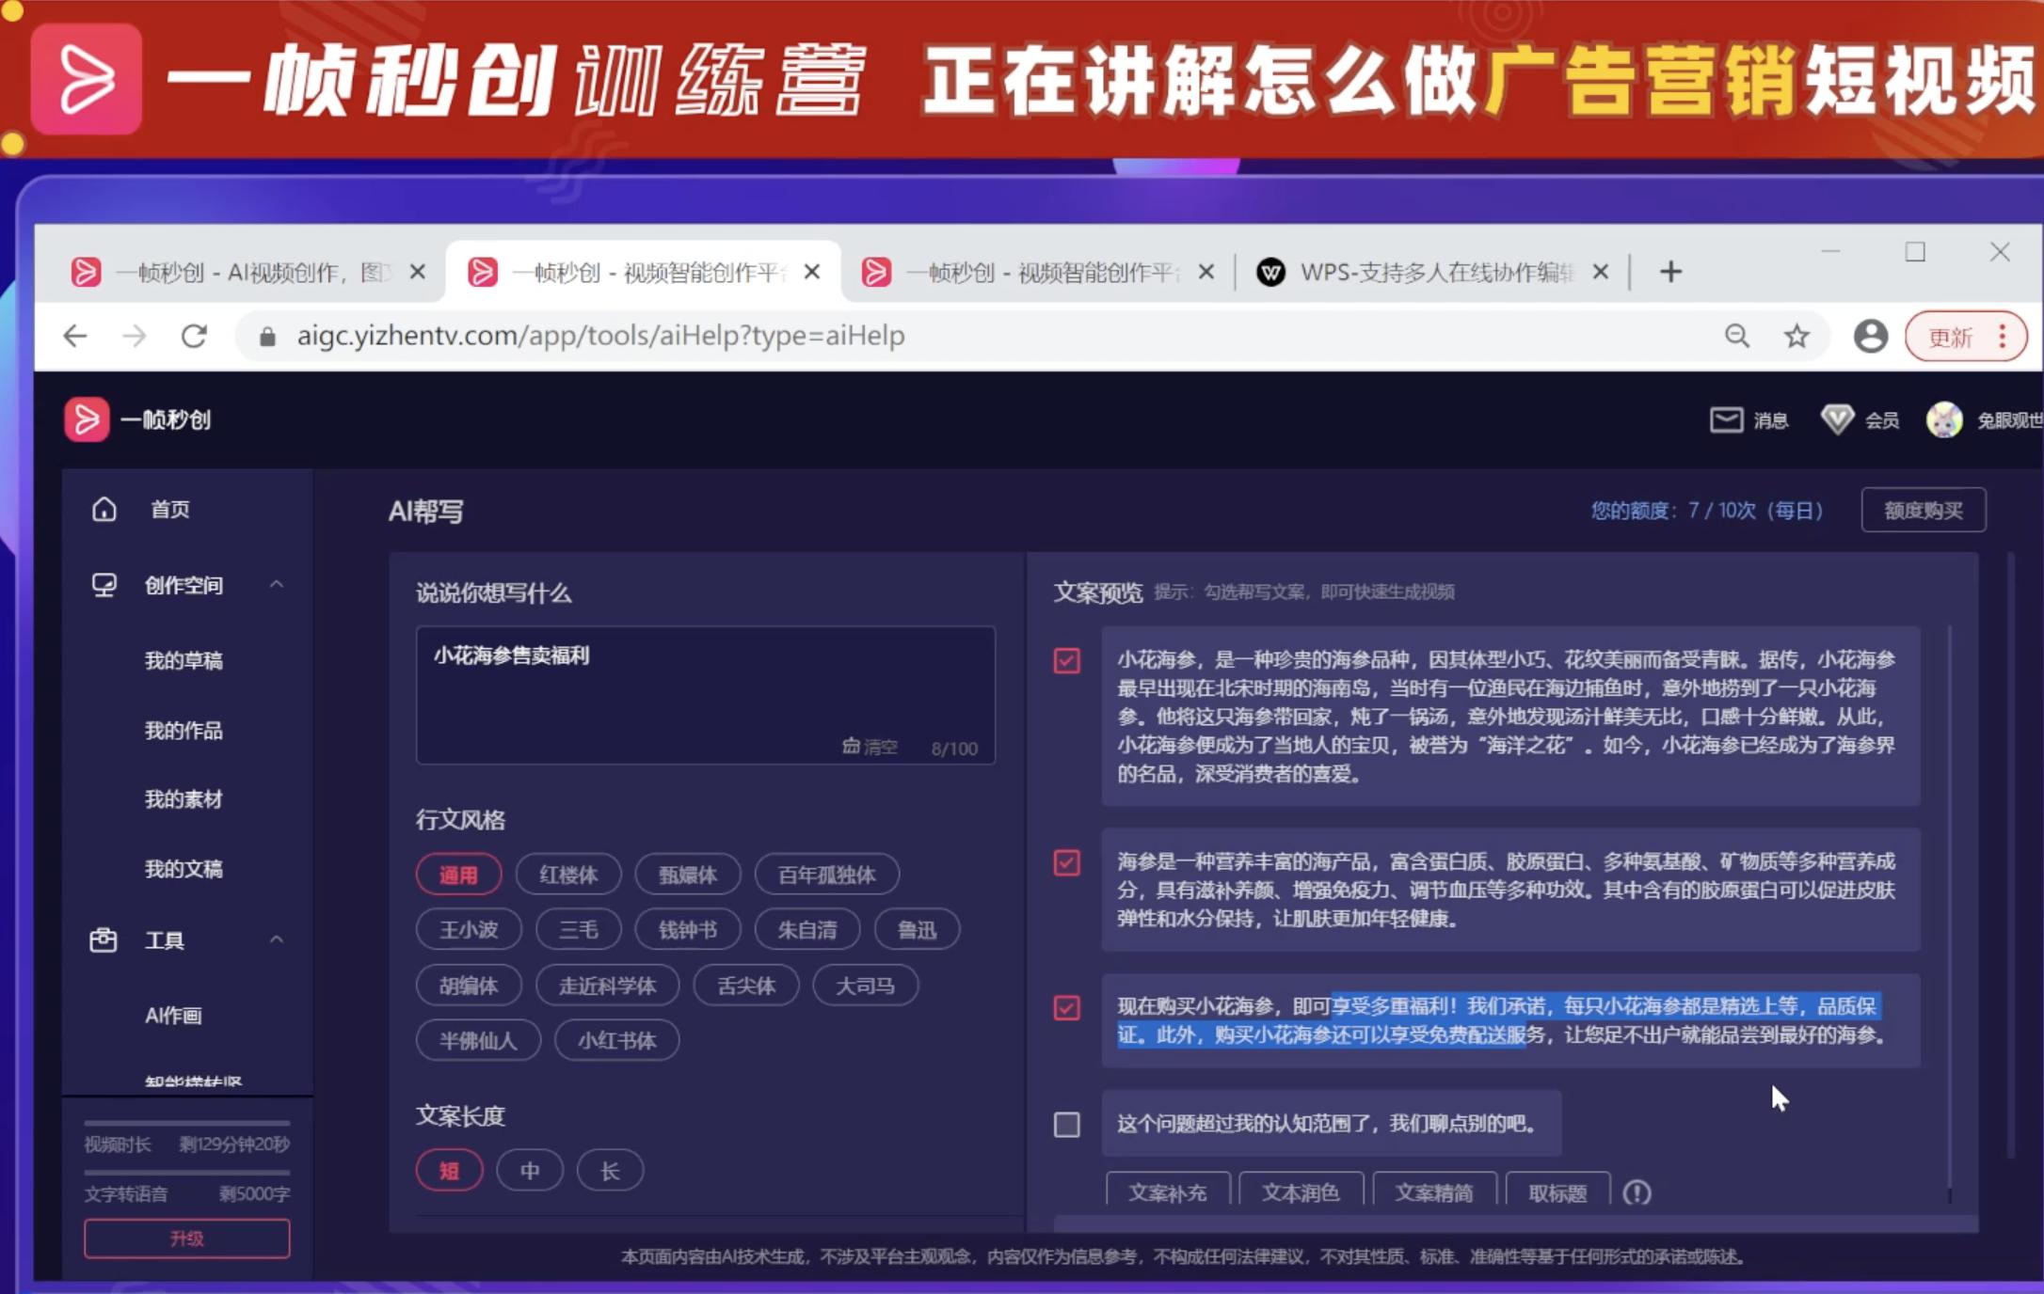The image size is (2044, 1294).
Task: Open 消息 via the envelope icon
Action: pyautogui.click(x=1727, y=419)
